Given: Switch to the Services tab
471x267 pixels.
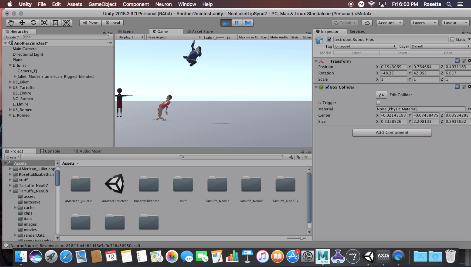Looking at the screenshot, I should click(x=357, y=31).
